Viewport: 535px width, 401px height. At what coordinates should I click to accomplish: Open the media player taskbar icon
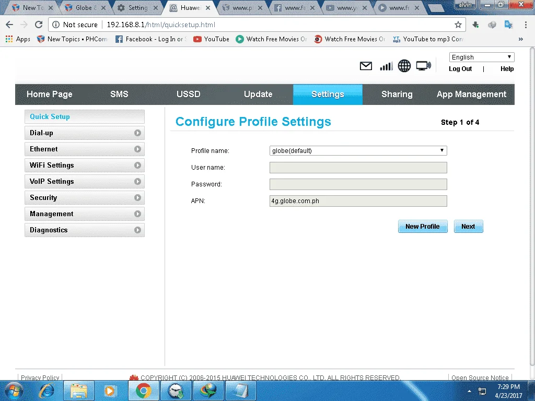coord(110,391)
